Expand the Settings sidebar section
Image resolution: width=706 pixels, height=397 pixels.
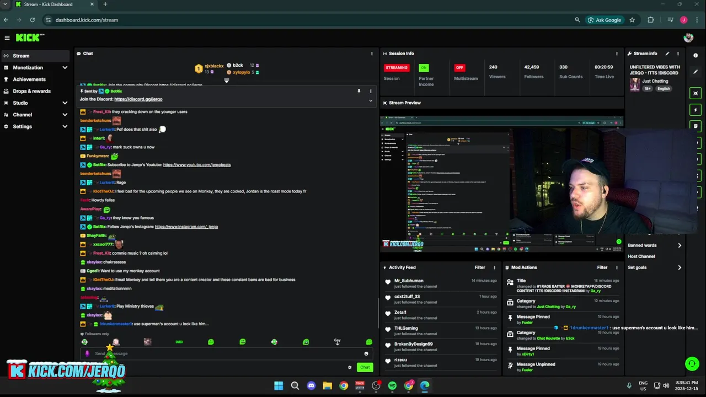click(x=36, y=126)
